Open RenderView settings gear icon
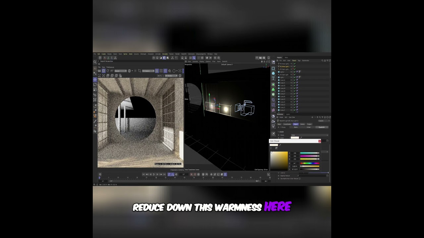The height and width of the screenshot is (238, 424). click(180, 76)
